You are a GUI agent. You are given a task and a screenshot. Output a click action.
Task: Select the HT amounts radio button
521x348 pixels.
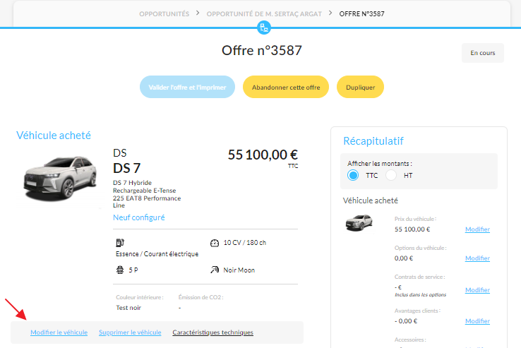(x=391, y=175)
